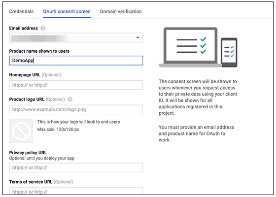
Task: Open the OAuth consent screen tab
Action: 67,12
